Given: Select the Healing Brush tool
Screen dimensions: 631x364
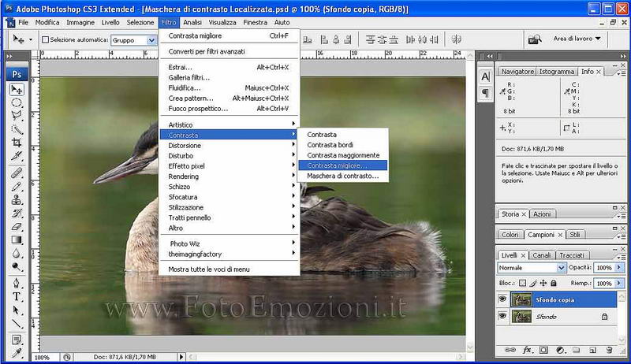Looking at the screenshot, I should pyautogui.click(x=17, y=173).
